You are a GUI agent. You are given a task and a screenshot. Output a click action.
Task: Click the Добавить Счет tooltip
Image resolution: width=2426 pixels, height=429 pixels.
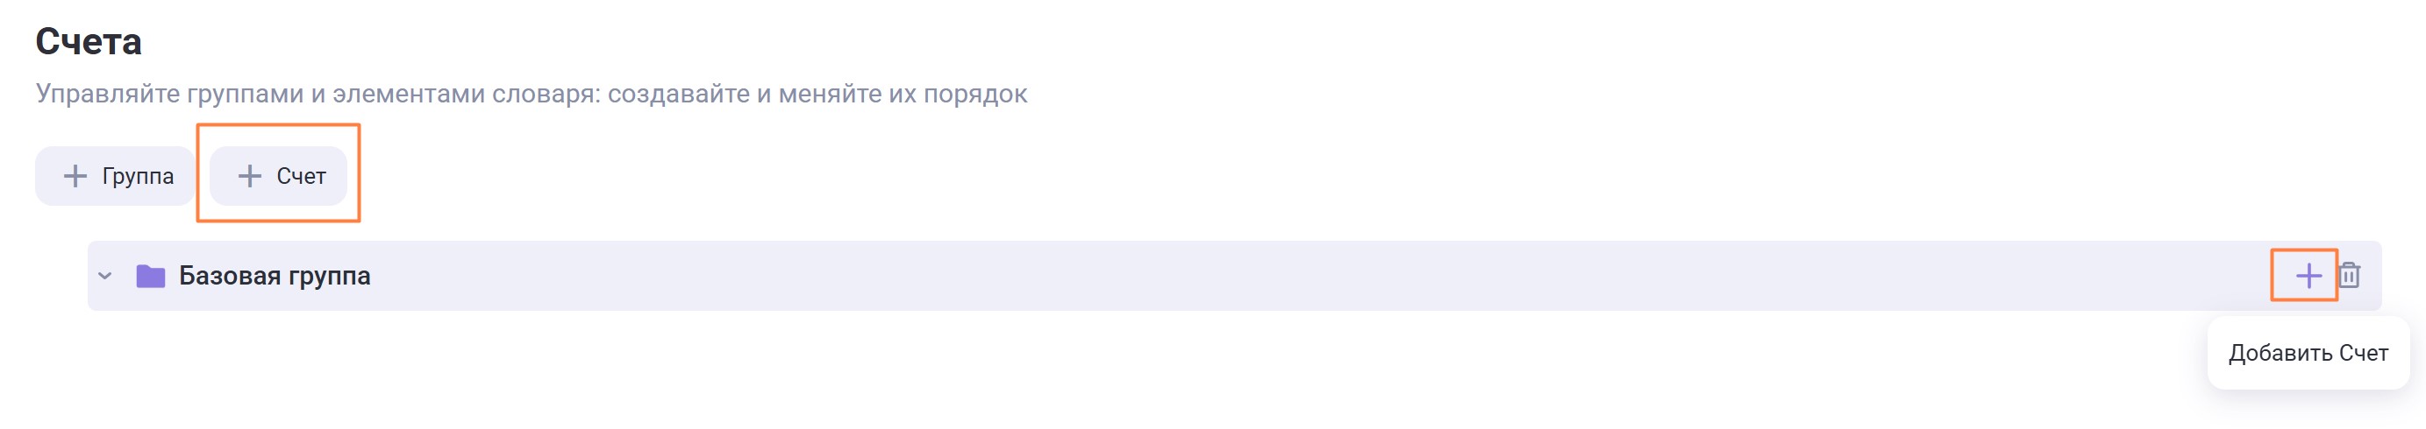[x=2308, y=353]
